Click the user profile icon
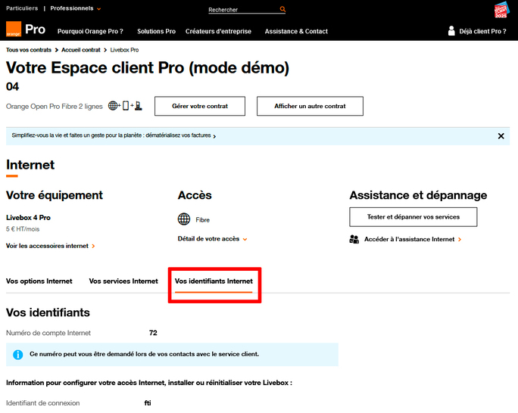This screenshot has width=518, height=413. tap(451, 31)
